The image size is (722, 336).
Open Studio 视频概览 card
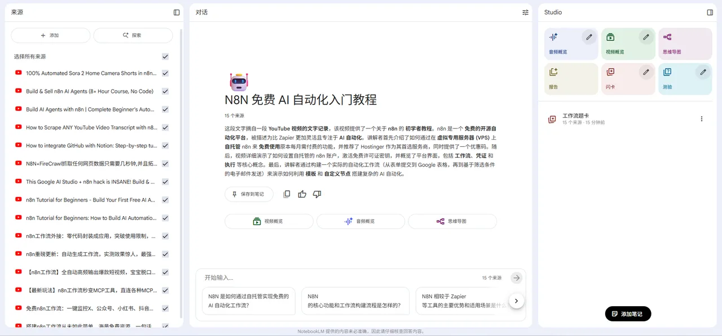628,44
